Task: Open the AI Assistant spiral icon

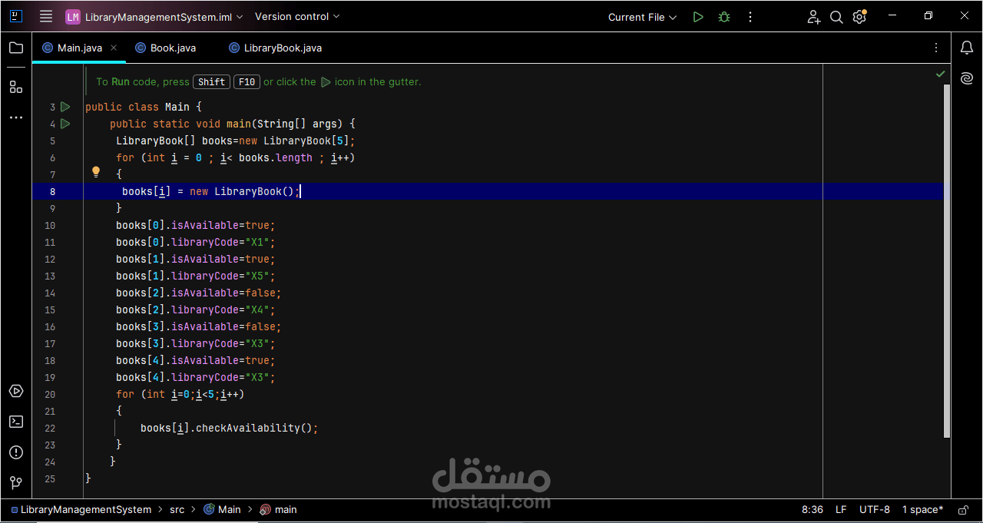Action: click(x=967, y=78)
